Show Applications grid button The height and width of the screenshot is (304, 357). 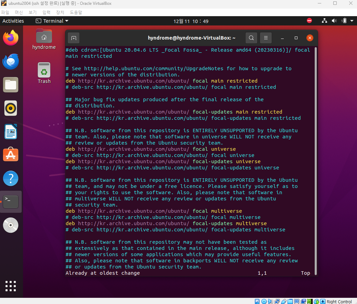(11, 286)
